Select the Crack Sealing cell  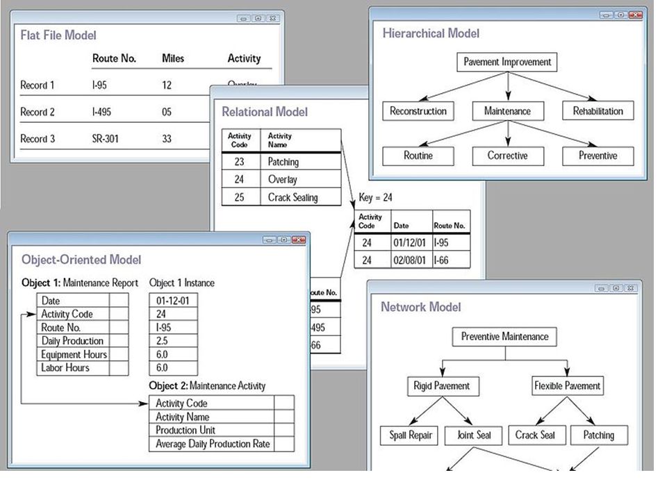click(300, 197)
